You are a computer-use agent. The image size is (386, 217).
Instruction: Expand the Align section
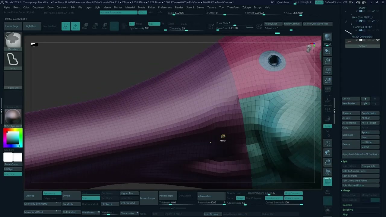[x=345, y=214]
